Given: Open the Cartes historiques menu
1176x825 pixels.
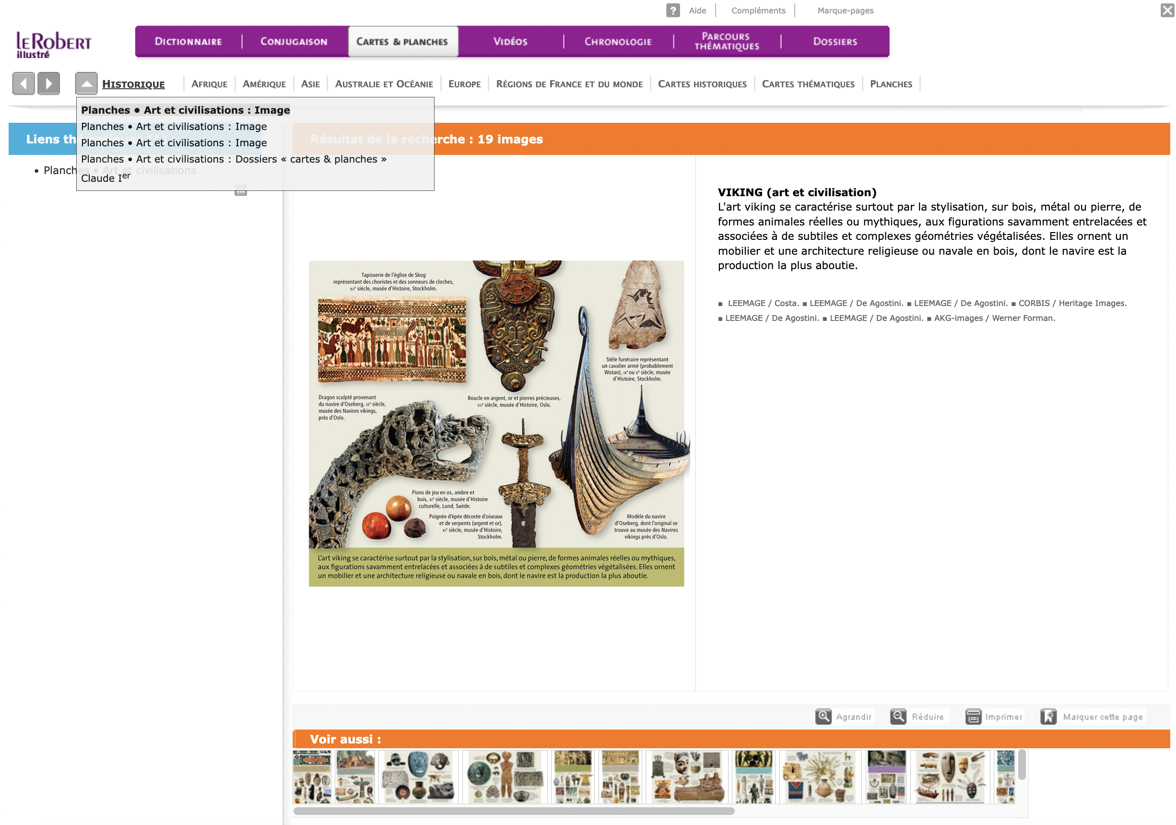Looking at the screenshot, I should (x=702, y=84).
